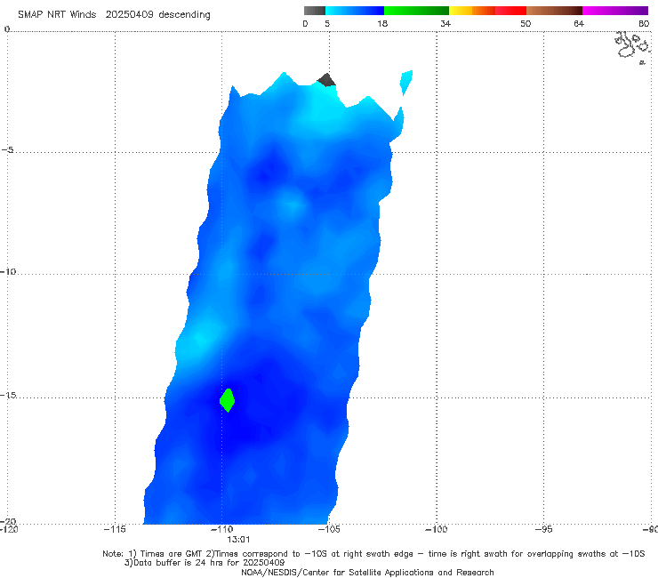Click the title 'SMAP NRT Winds 20250409 descending'
This screenshot has height=578, width=658.
coord(114,14)
